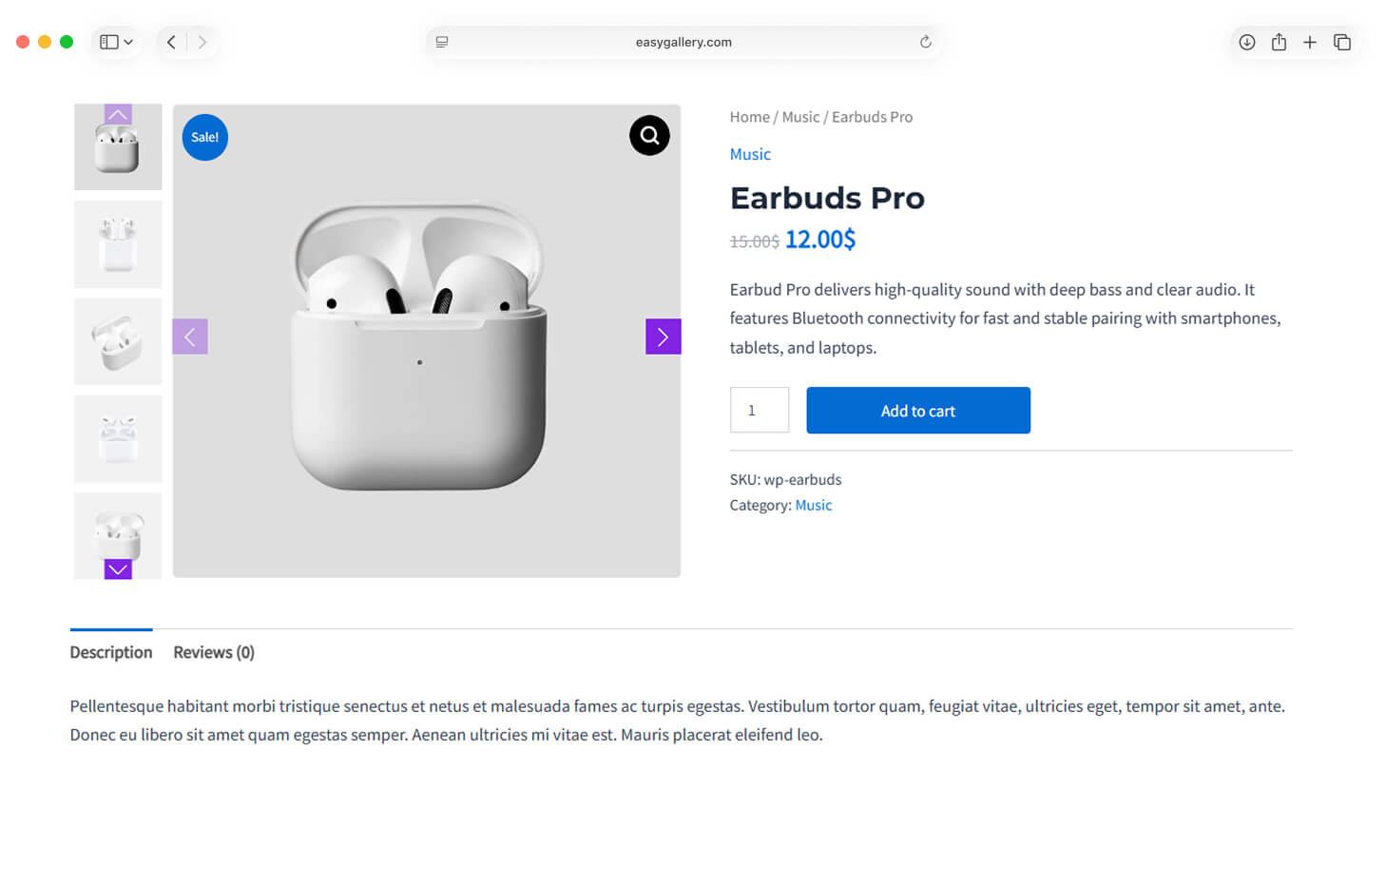Click the easygallery.com address bar
1386x885 pixels.
[x=683, y=42]
